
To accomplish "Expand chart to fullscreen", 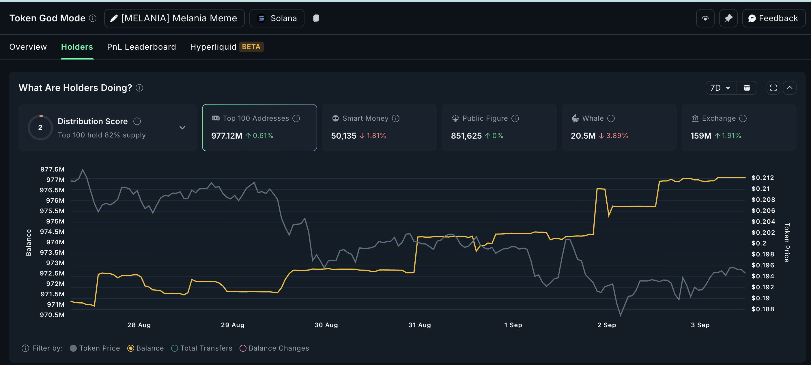I will (x=773, y=88).
